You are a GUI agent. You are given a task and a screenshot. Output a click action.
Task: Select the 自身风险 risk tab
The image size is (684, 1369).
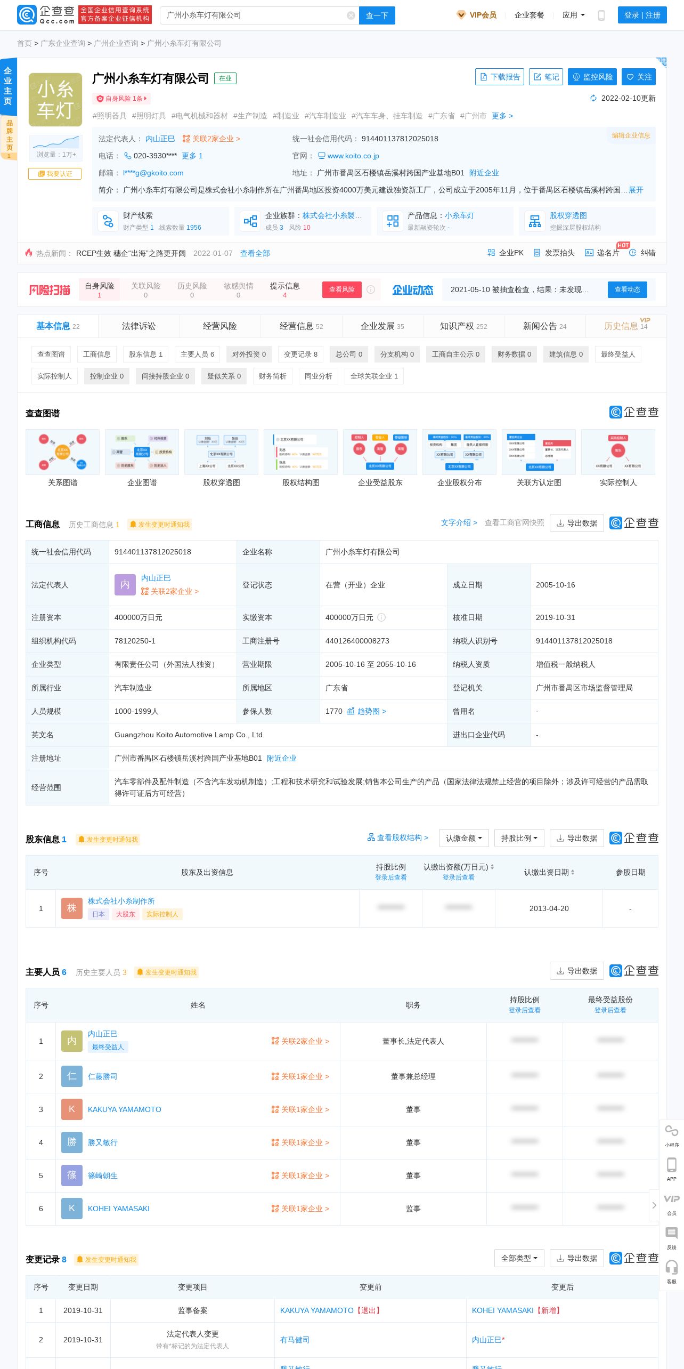point(99,289)
